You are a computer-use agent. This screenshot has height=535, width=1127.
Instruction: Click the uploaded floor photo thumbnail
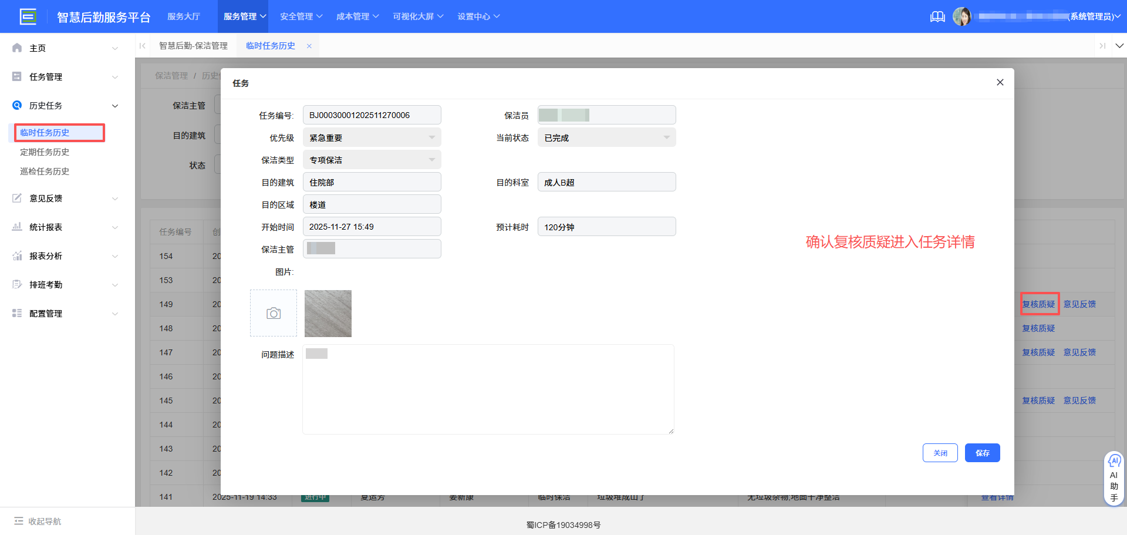[328, 314]
